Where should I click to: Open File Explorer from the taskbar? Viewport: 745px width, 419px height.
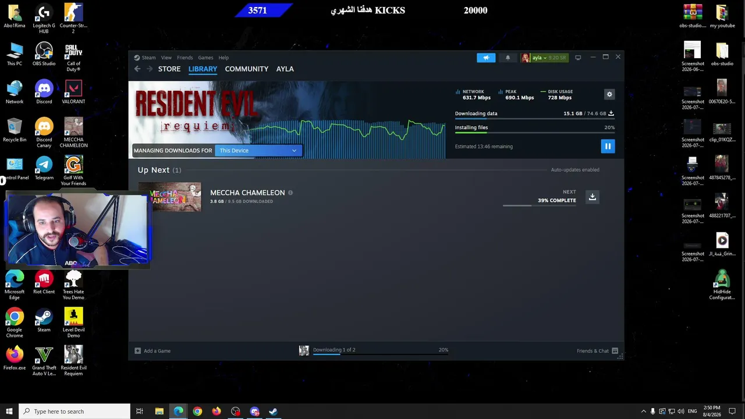point(159,411)
